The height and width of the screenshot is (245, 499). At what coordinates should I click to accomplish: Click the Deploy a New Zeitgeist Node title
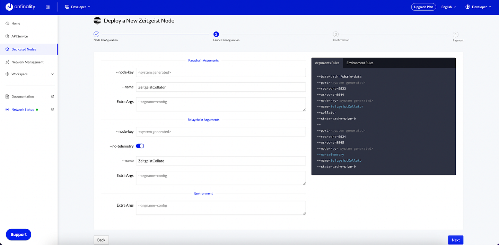coord(139,21)
